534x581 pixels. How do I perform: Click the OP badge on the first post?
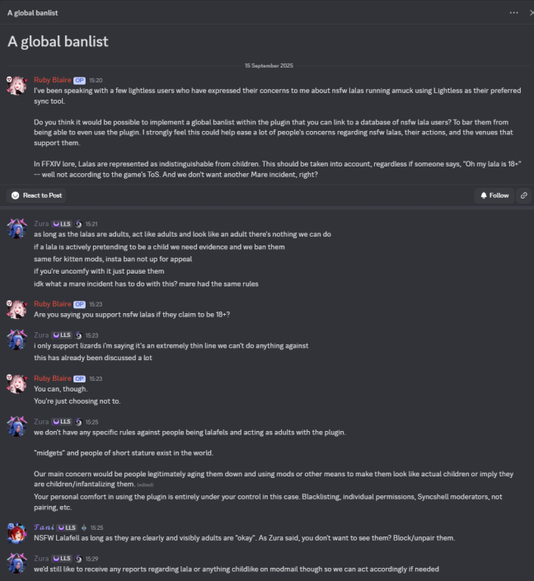pos(79,81)
